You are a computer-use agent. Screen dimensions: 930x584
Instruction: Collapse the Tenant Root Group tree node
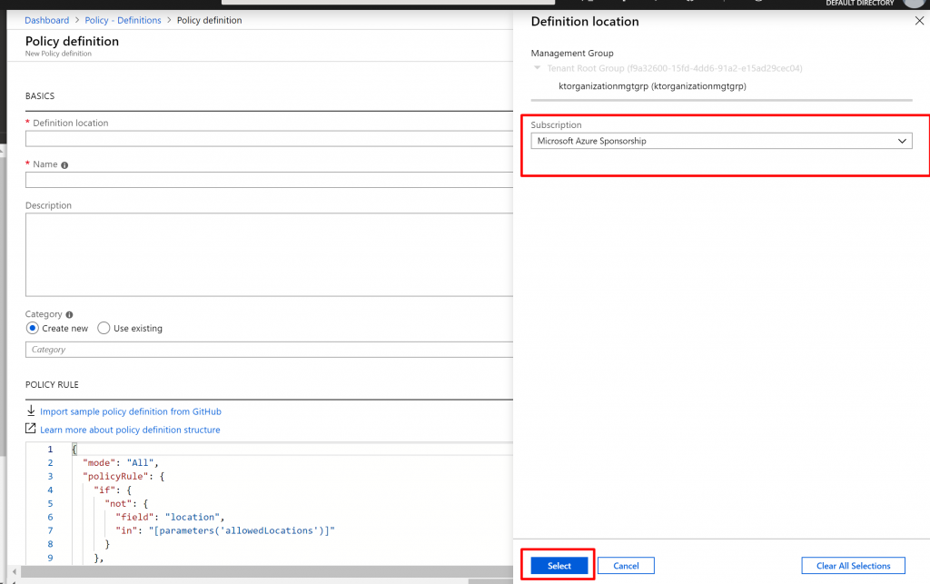(537, 68)
